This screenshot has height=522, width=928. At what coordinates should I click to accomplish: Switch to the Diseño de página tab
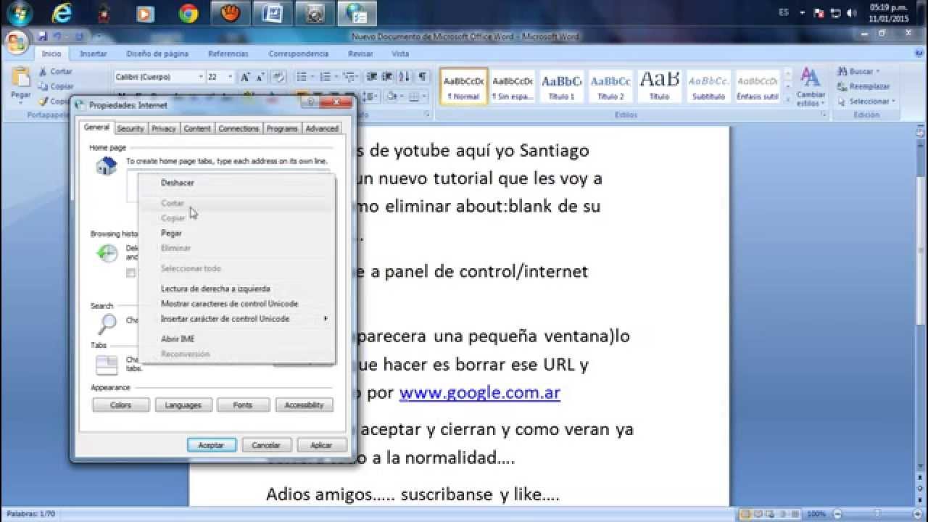tap(157, 54)
